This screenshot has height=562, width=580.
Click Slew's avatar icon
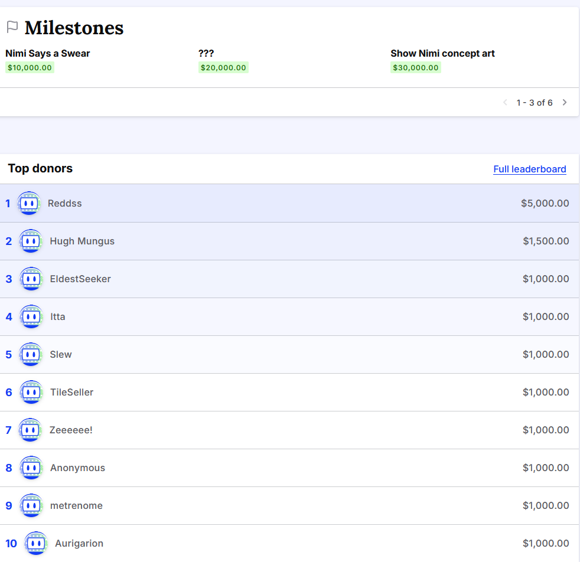pyautogui.click(x=31, y=355)
